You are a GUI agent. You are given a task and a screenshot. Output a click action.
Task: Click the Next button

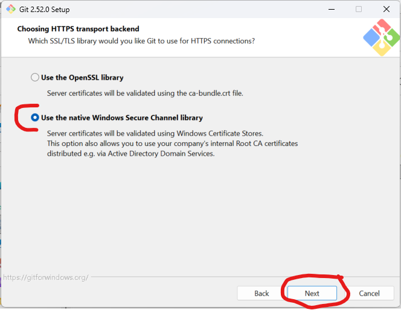312,293
